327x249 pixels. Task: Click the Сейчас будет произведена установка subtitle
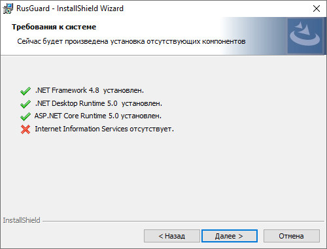coord(131,41)
